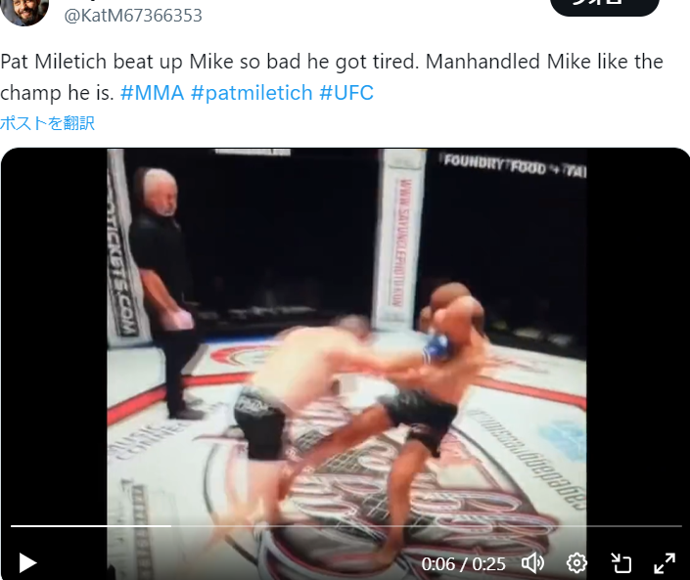690x580 pixels.
Task: Expand the video to fullscreen
Action: [665, 563]
